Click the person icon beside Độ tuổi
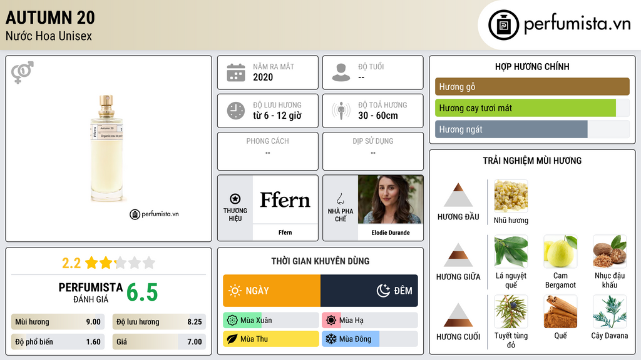Image resolution: width=641 pixels, height=360 pixels. point(341,72)
